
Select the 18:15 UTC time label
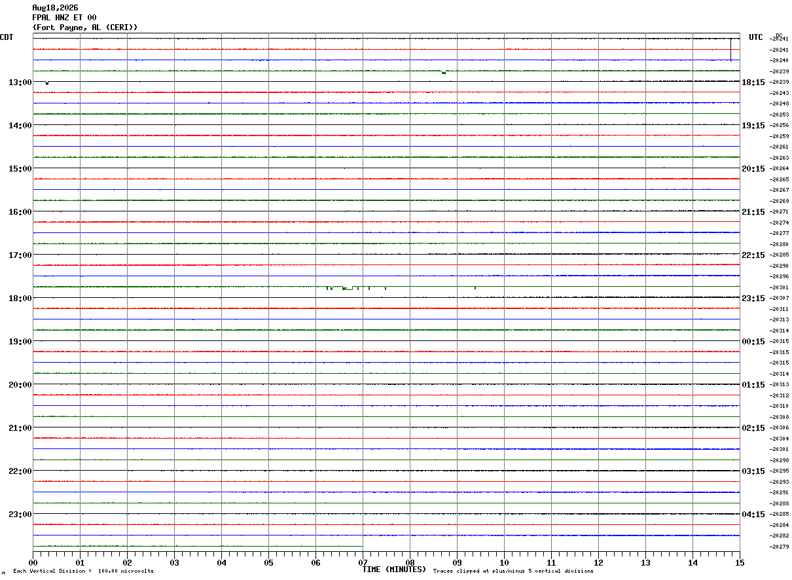[x=753, y=82]
